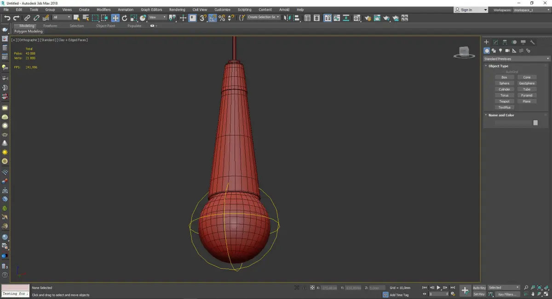Toggle Set Key animation mode
552x299 pixels.
479,294
